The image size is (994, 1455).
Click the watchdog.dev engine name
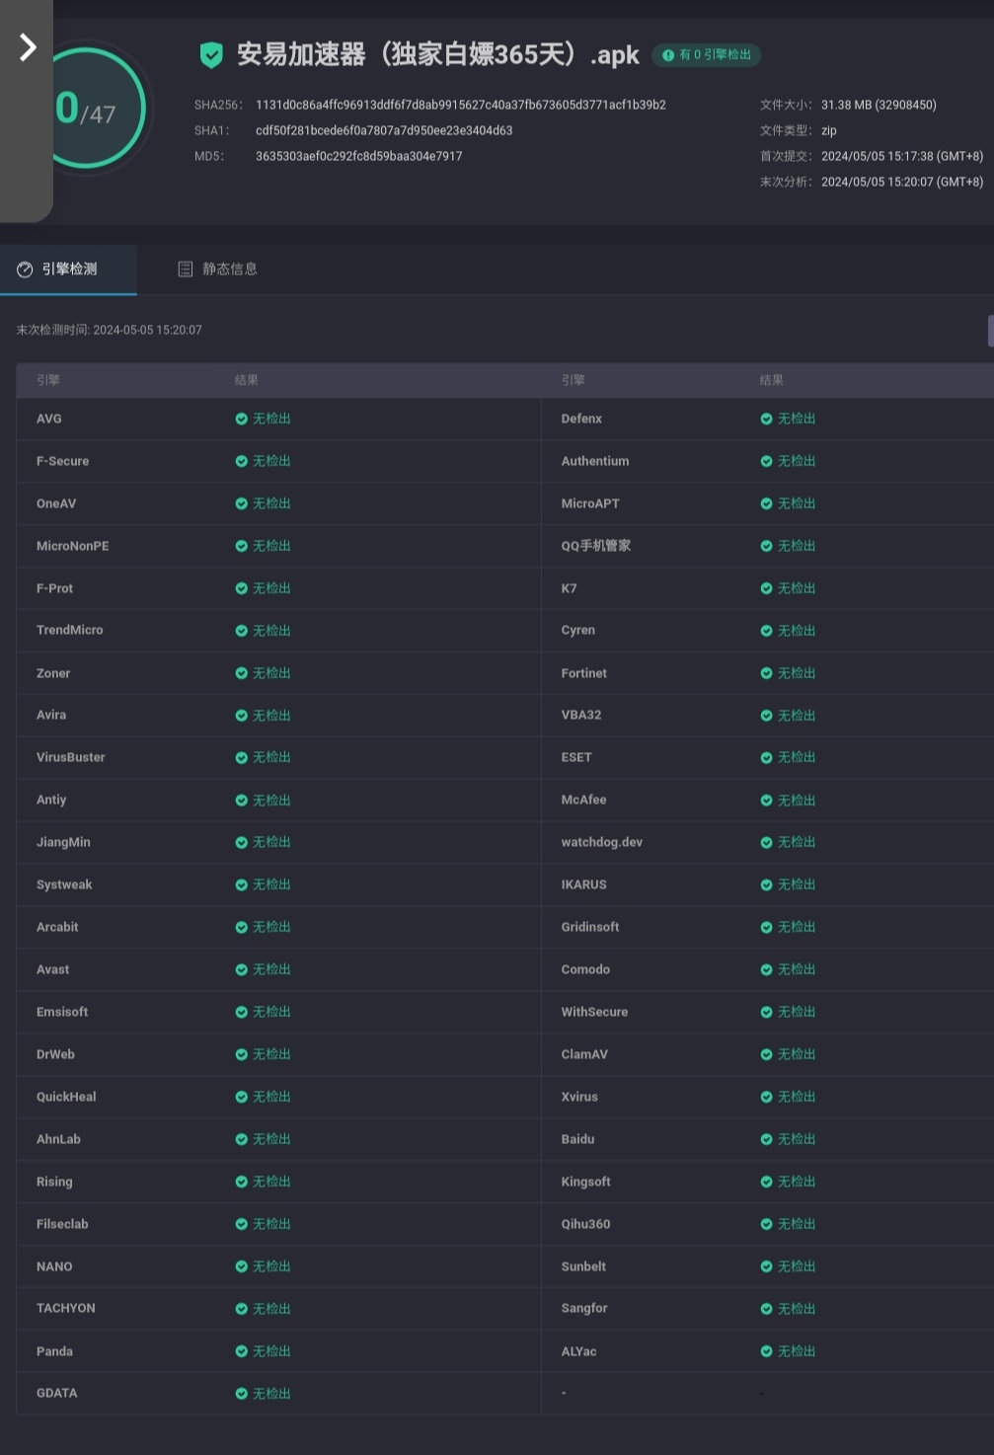[602, 842]
